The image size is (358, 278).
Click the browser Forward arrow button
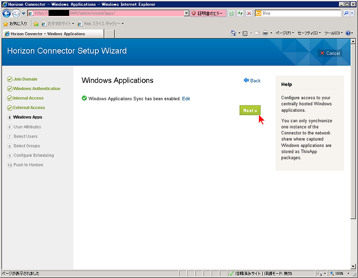[x=16, y=13]
